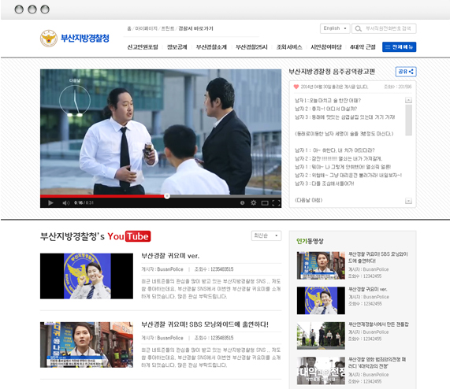Screen dimensions: 450x389
Task: Mute the video with the speaker icon
Action: coord(66,203)
